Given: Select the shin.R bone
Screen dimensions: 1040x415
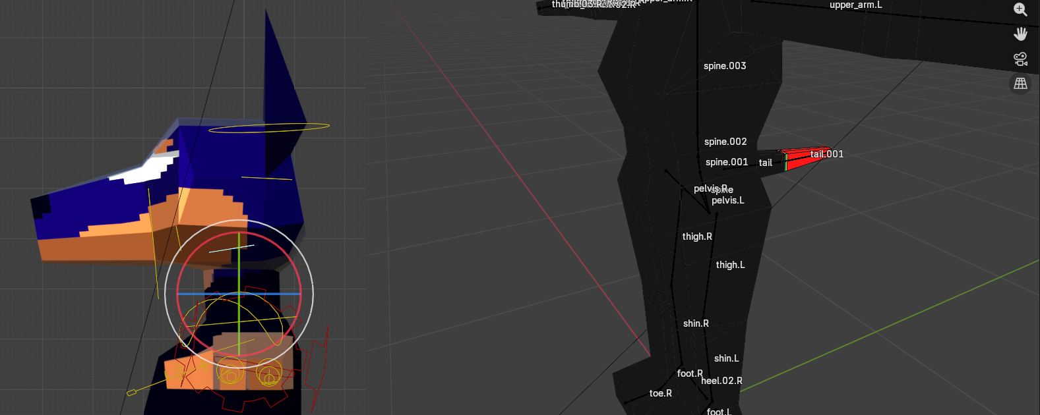Looking at the screenshot, I should (x=696, y=323).
